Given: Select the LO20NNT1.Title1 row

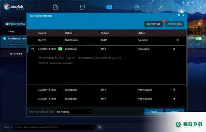Looking at the screenshot, I should point(106,49).
